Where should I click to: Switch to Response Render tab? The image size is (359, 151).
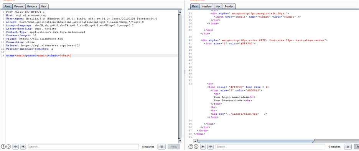pos(229,6)
